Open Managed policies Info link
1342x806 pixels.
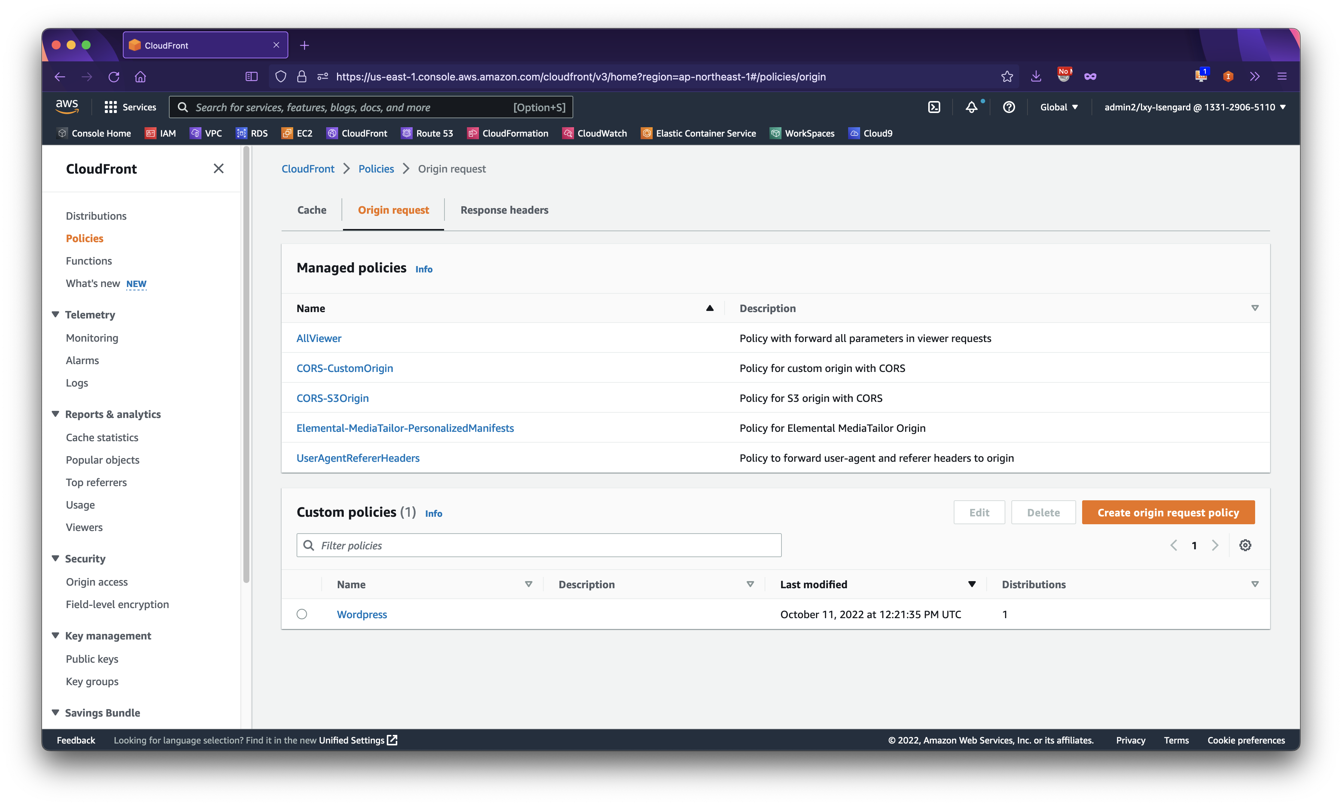click(424, 269)
